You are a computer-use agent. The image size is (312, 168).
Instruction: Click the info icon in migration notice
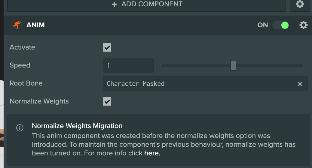coord(20,128)
